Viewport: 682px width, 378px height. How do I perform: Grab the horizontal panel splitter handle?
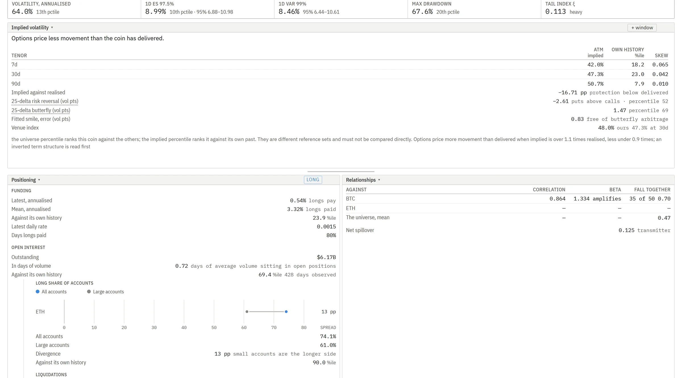pyautogui.click(x=341, y=171)
